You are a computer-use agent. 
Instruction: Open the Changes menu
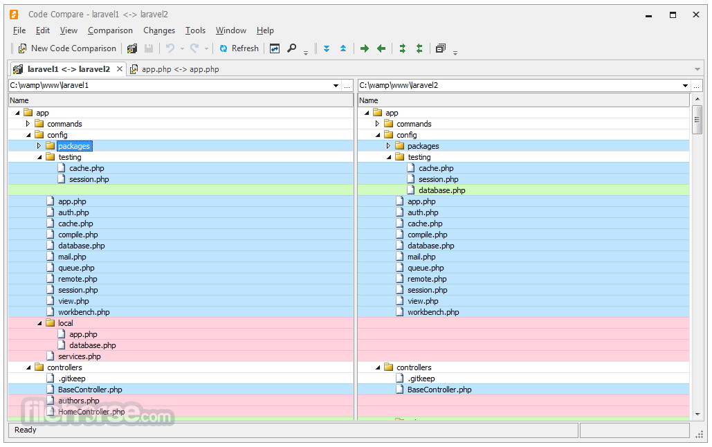[159, 30]
